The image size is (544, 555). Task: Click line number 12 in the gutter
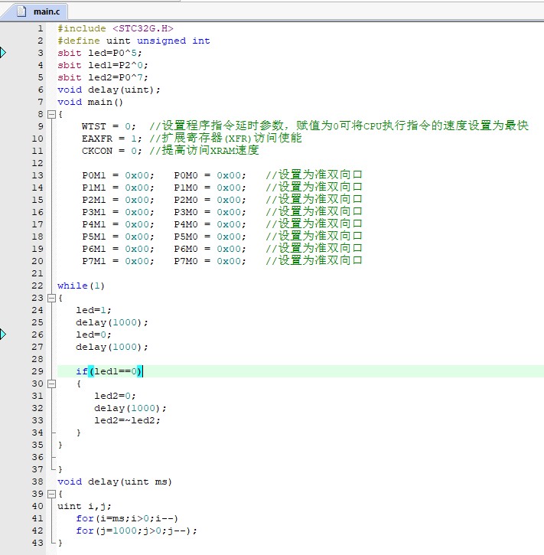[x=37, y=163]
